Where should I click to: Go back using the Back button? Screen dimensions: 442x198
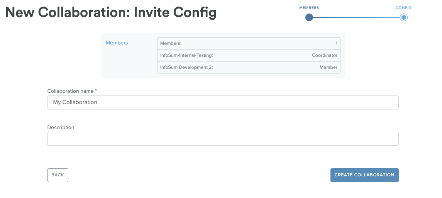tap(58, 175)
